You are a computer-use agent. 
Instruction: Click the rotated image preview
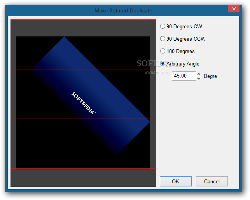[83, 103]
